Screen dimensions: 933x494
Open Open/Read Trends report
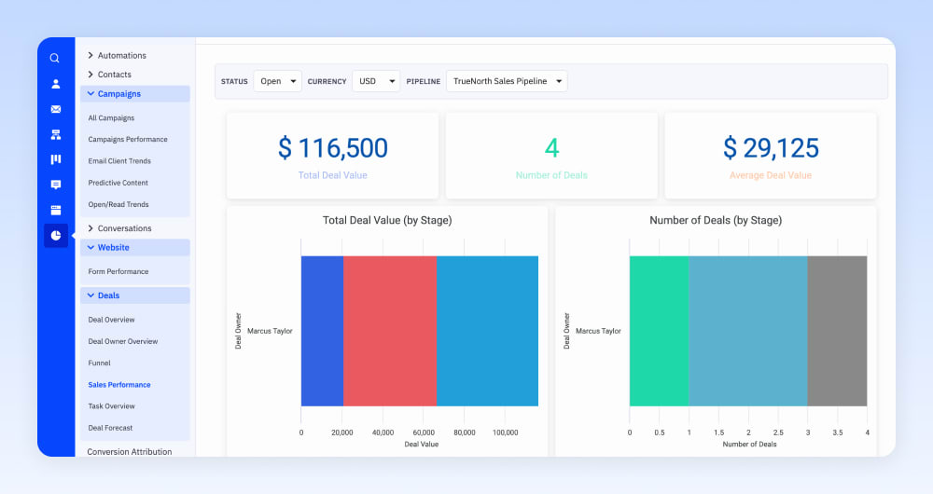tap(118, 204)
